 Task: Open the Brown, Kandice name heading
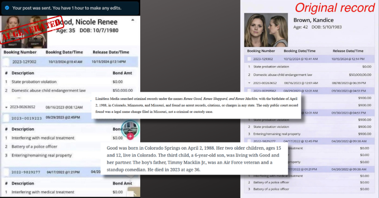(313, 20)
